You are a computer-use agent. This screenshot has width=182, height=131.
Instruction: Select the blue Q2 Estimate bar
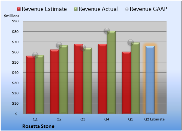[x=150, y=80]
